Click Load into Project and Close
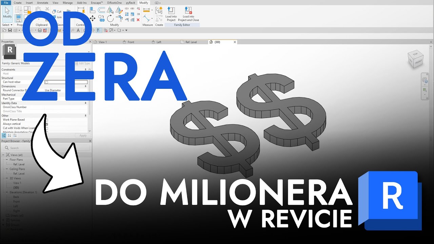This screenshot has width=434, height=244. (189, 14)
